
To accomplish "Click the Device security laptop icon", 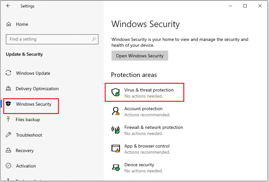I will coord(116,167).
